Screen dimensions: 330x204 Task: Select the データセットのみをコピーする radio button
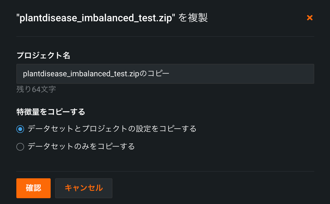(20, 147)
